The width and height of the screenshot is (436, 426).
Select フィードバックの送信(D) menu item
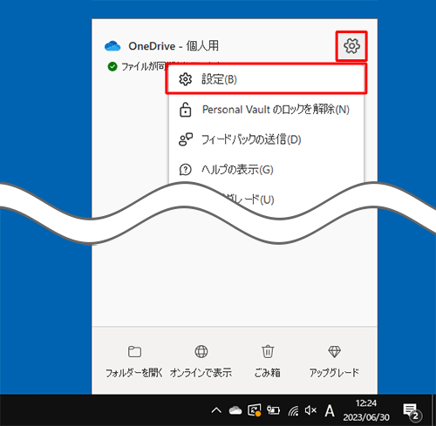266,139
